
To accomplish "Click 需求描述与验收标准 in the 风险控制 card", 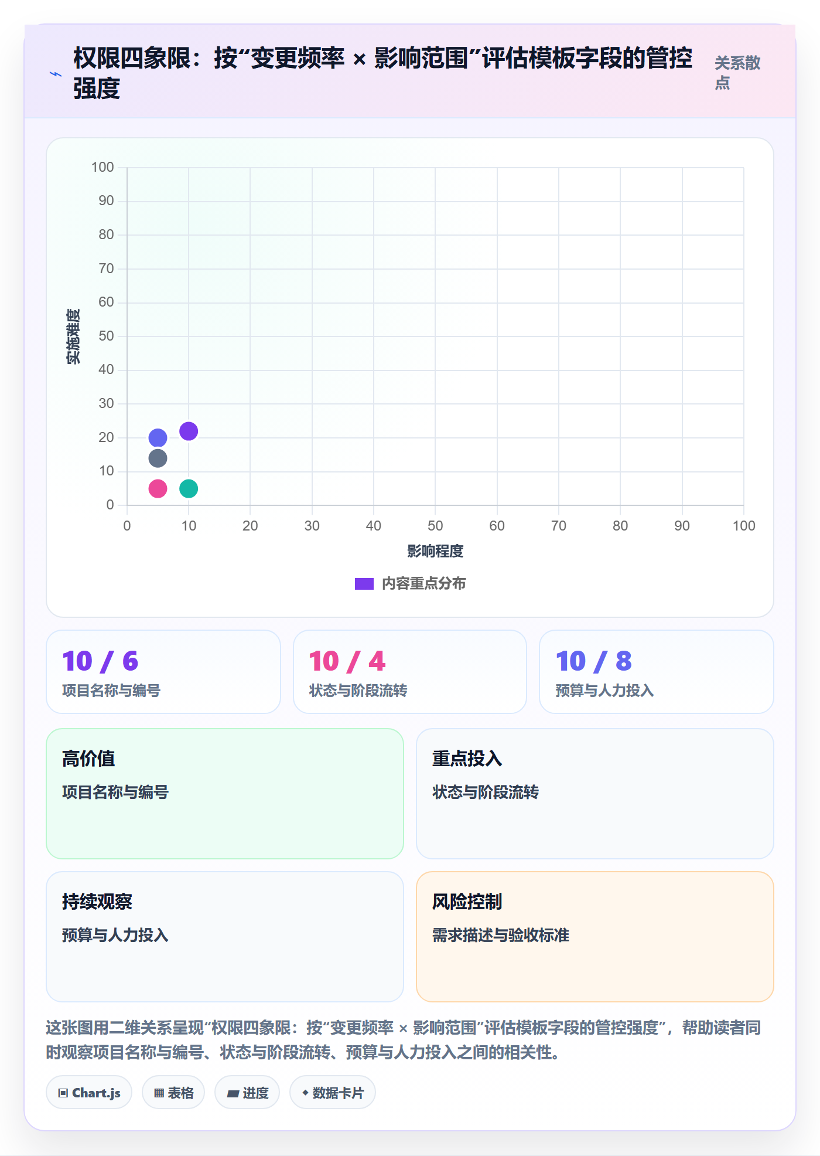I will (x=501, y=935).
